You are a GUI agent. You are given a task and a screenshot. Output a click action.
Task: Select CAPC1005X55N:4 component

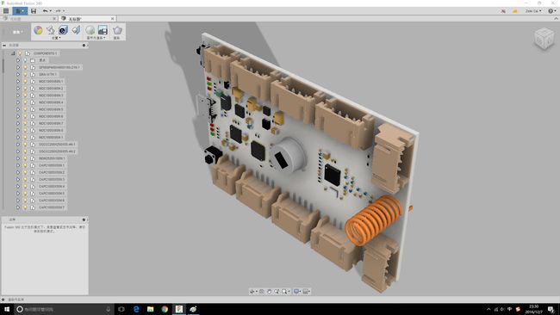52,186
